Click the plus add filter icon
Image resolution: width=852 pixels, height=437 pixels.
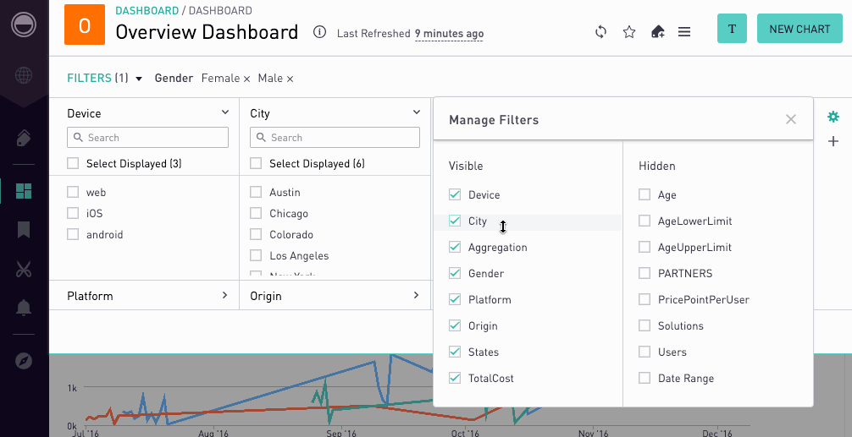click(x=833, y=141)
